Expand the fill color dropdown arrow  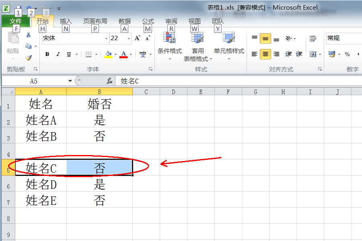pos(115,55)
